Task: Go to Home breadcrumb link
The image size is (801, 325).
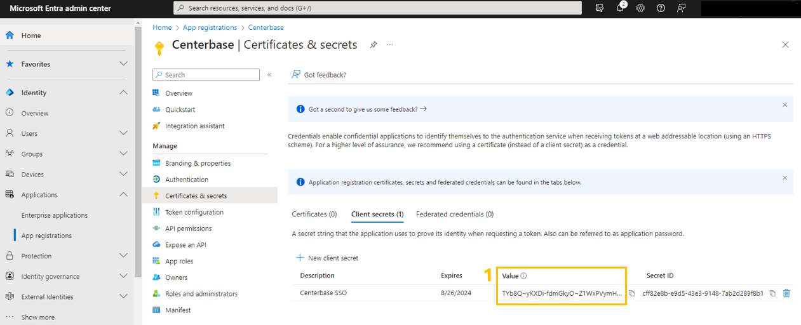Action: pos(162,28)
